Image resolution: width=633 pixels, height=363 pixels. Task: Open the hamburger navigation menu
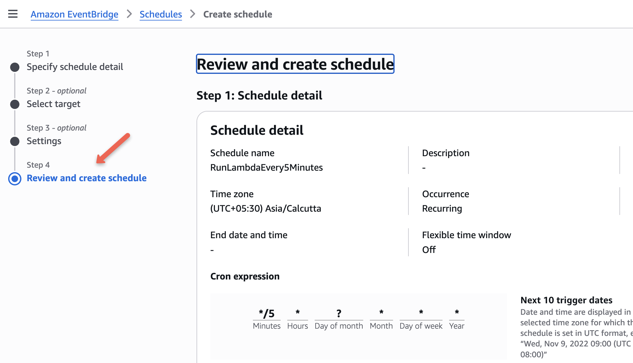pyautogui.click(x=13, y=14)
